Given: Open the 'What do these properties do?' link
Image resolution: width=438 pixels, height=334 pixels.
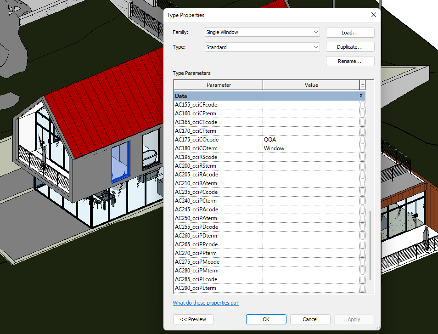Looking at the screenshot, I should (x=206, y=303).
